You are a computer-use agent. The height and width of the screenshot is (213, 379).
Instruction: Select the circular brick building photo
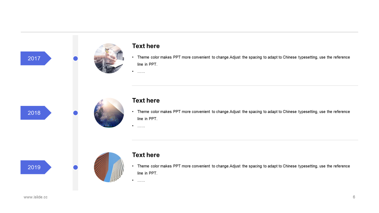tap(109, 167)
